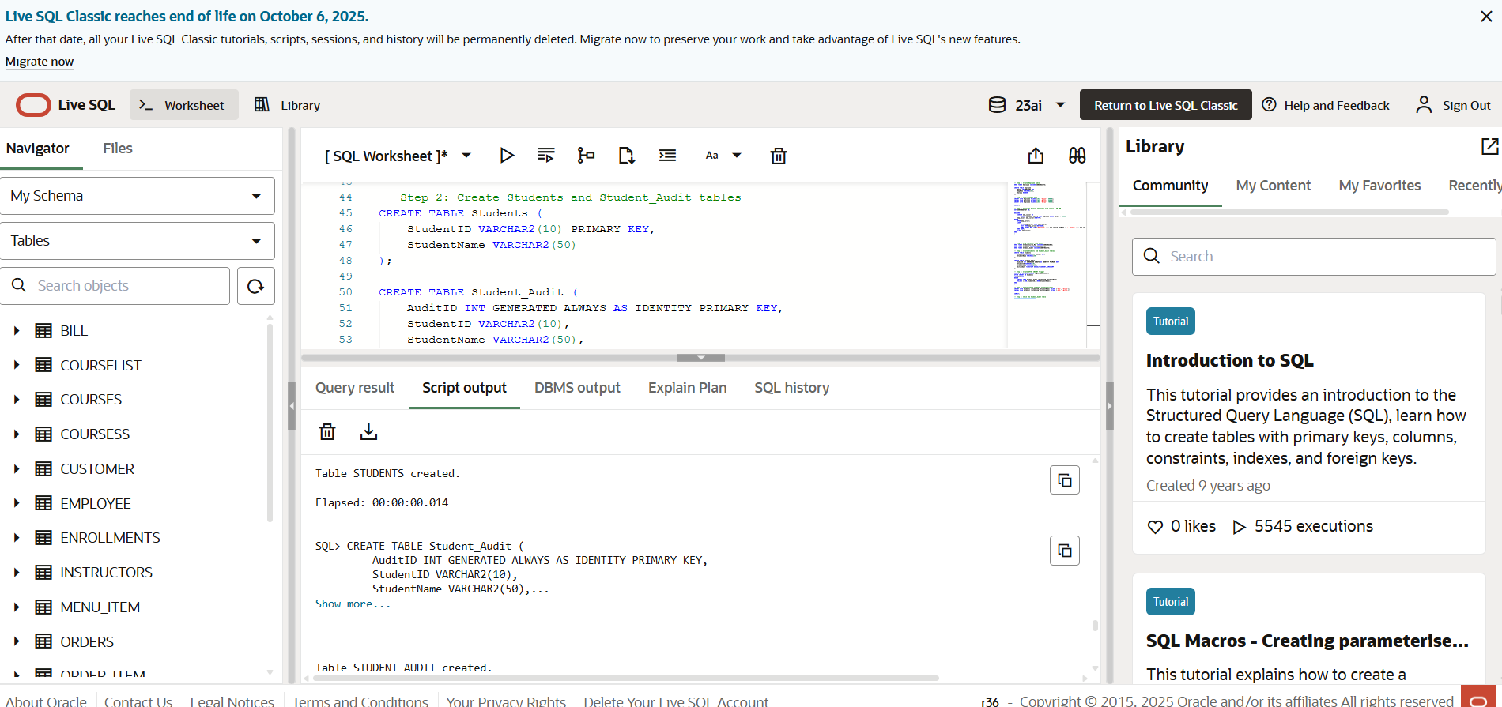The image size is (1502, 707).
Task: Copy the CREATE TABLE Student_Audit output
Action: [1065, 551]
